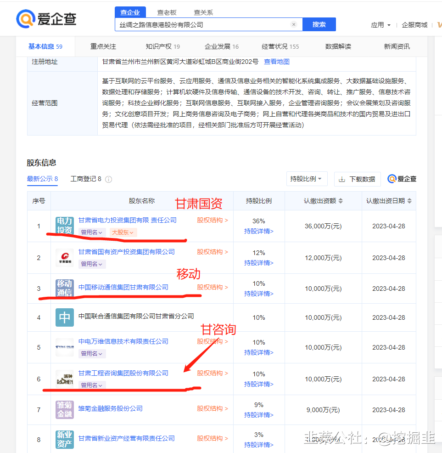Click the 中电万维 company logo in row 5
The width and height of the screenshot is (442, 453).
pyautogui.click(x=64, y=347)
